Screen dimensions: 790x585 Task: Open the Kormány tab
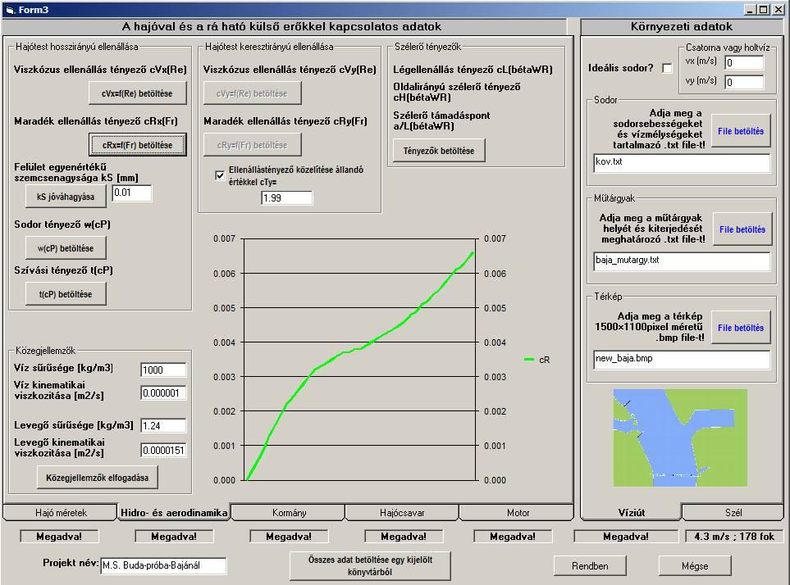(289, 513)
